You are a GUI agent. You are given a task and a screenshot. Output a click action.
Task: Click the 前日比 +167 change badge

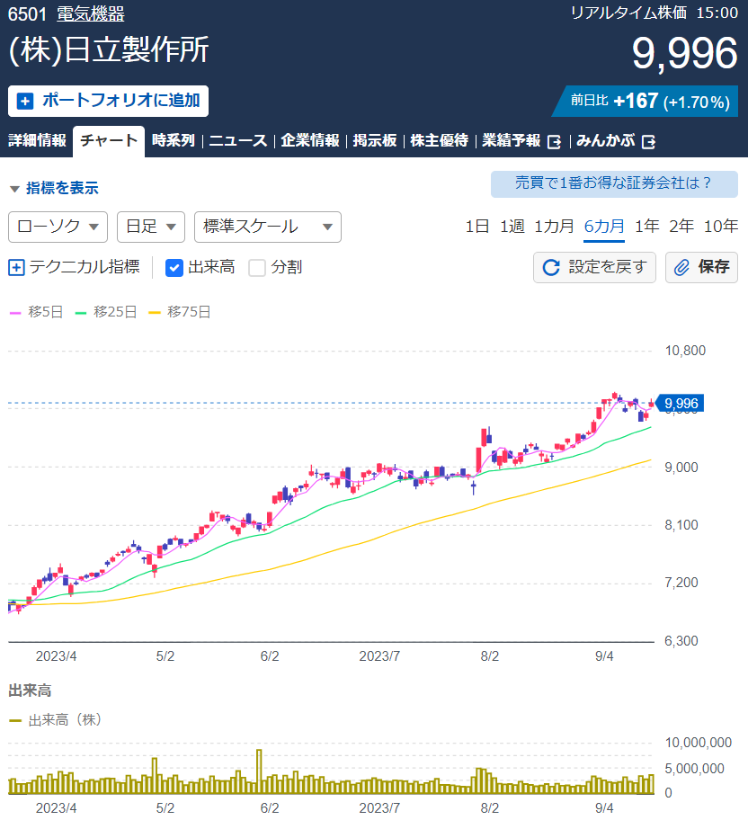click(646, 101)
